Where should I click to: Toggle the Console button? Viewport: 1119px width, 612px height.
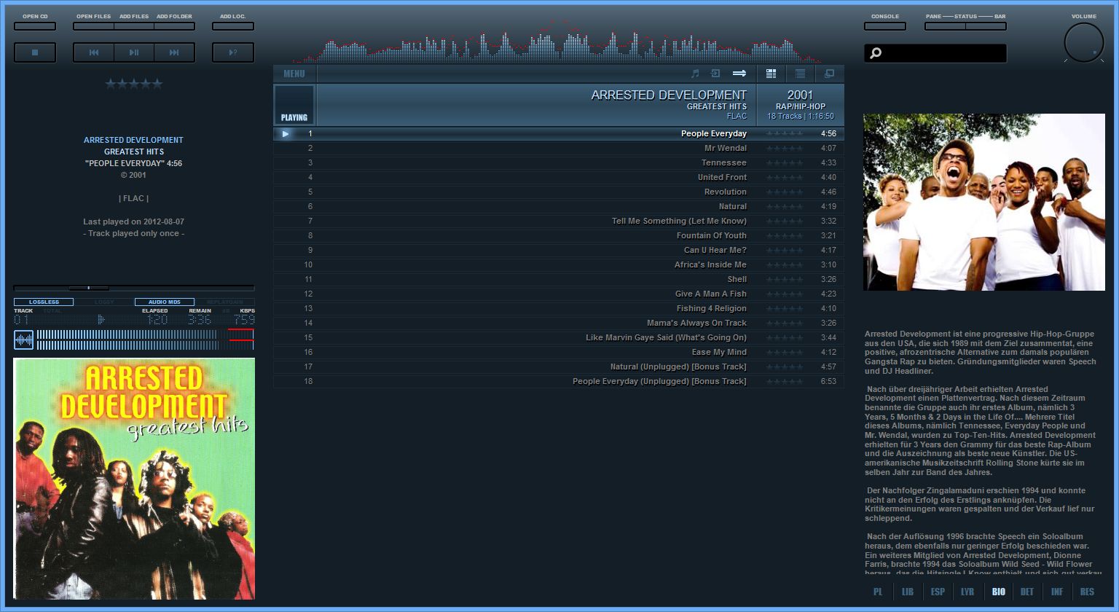(x=885, y=26)
